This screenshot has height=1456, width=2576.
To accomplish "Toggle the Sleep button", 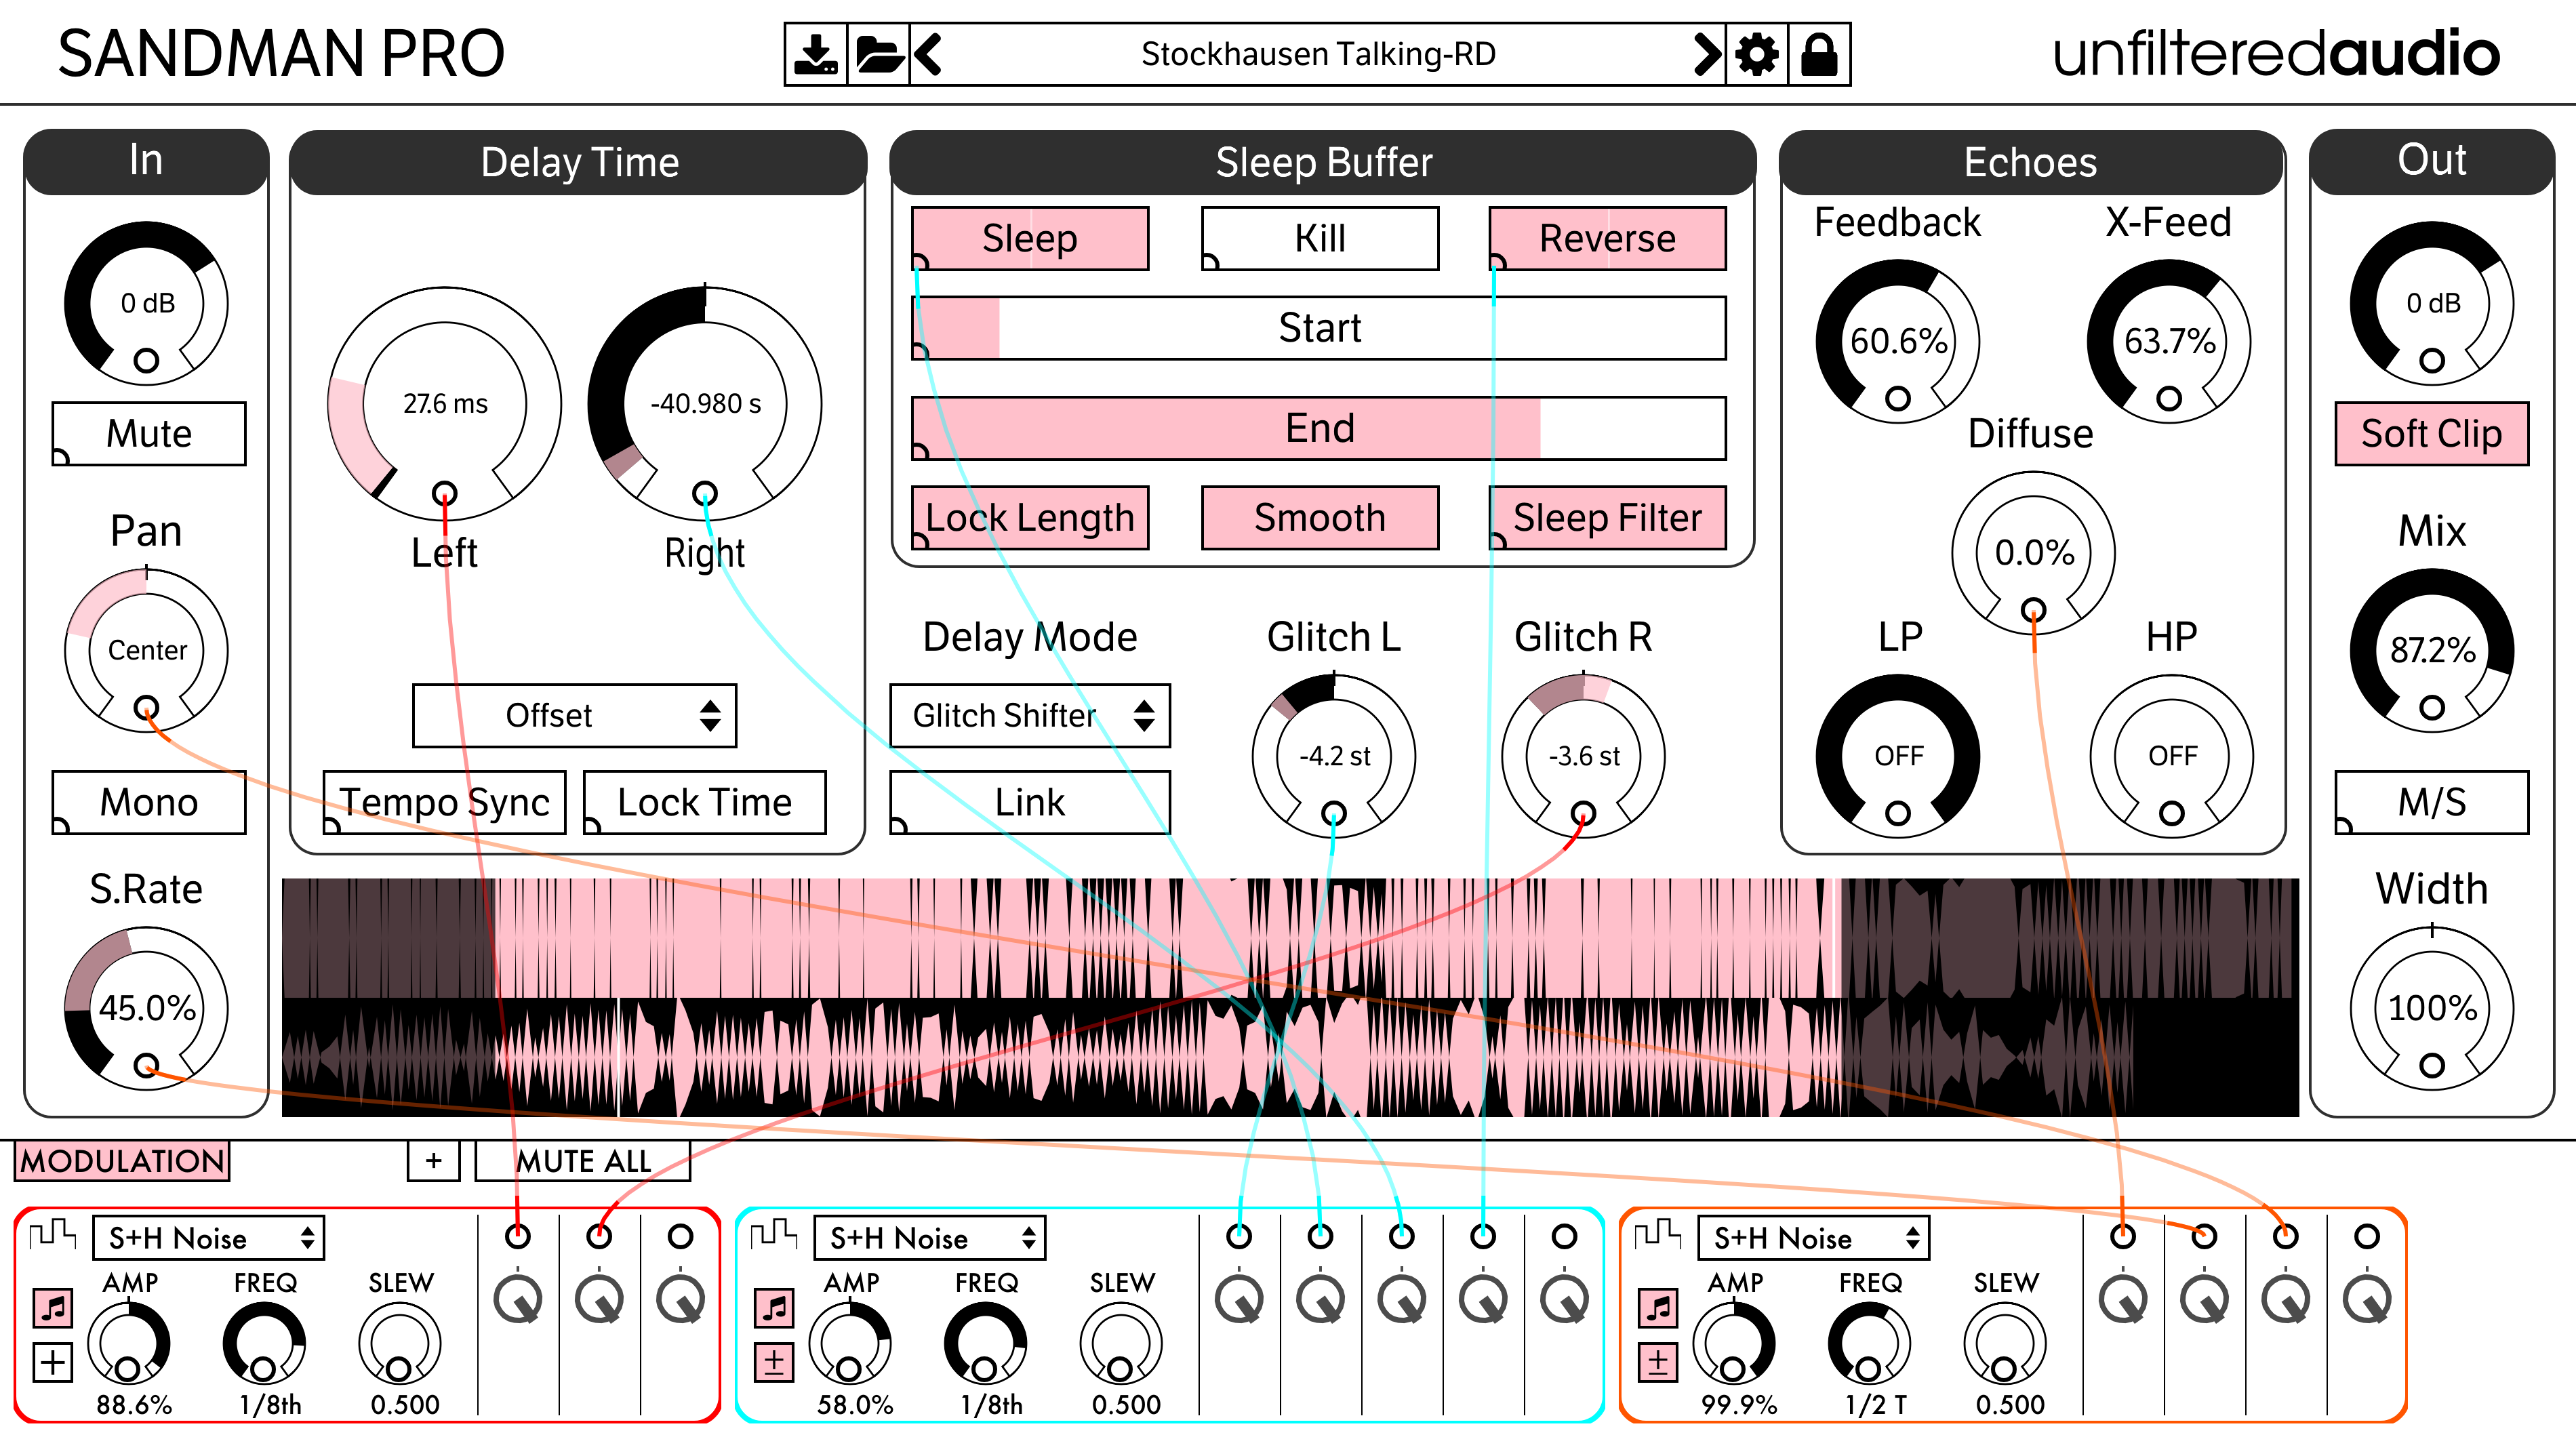I will (x=1030, y=239).
